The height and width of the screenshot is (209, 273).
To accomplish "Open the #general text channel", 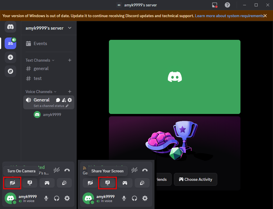I will pyautogui.click(x=49, y=69).
